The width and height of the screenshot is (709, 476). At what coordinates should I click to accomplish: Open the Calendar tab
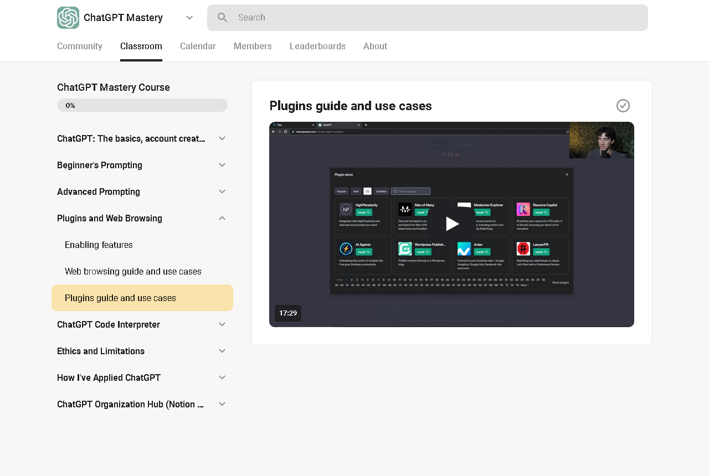point(198,46)
